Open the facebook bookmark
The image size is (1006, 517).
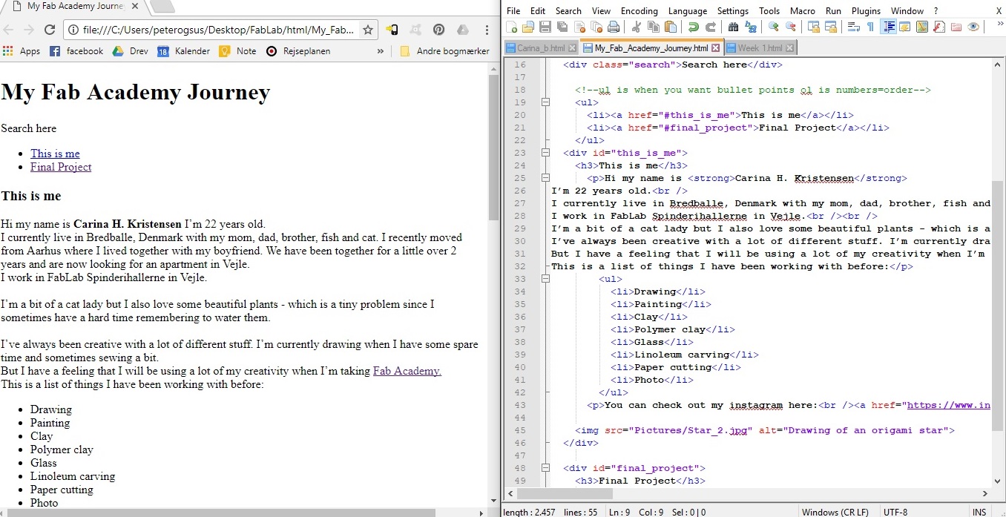click(x=76, y=51)
